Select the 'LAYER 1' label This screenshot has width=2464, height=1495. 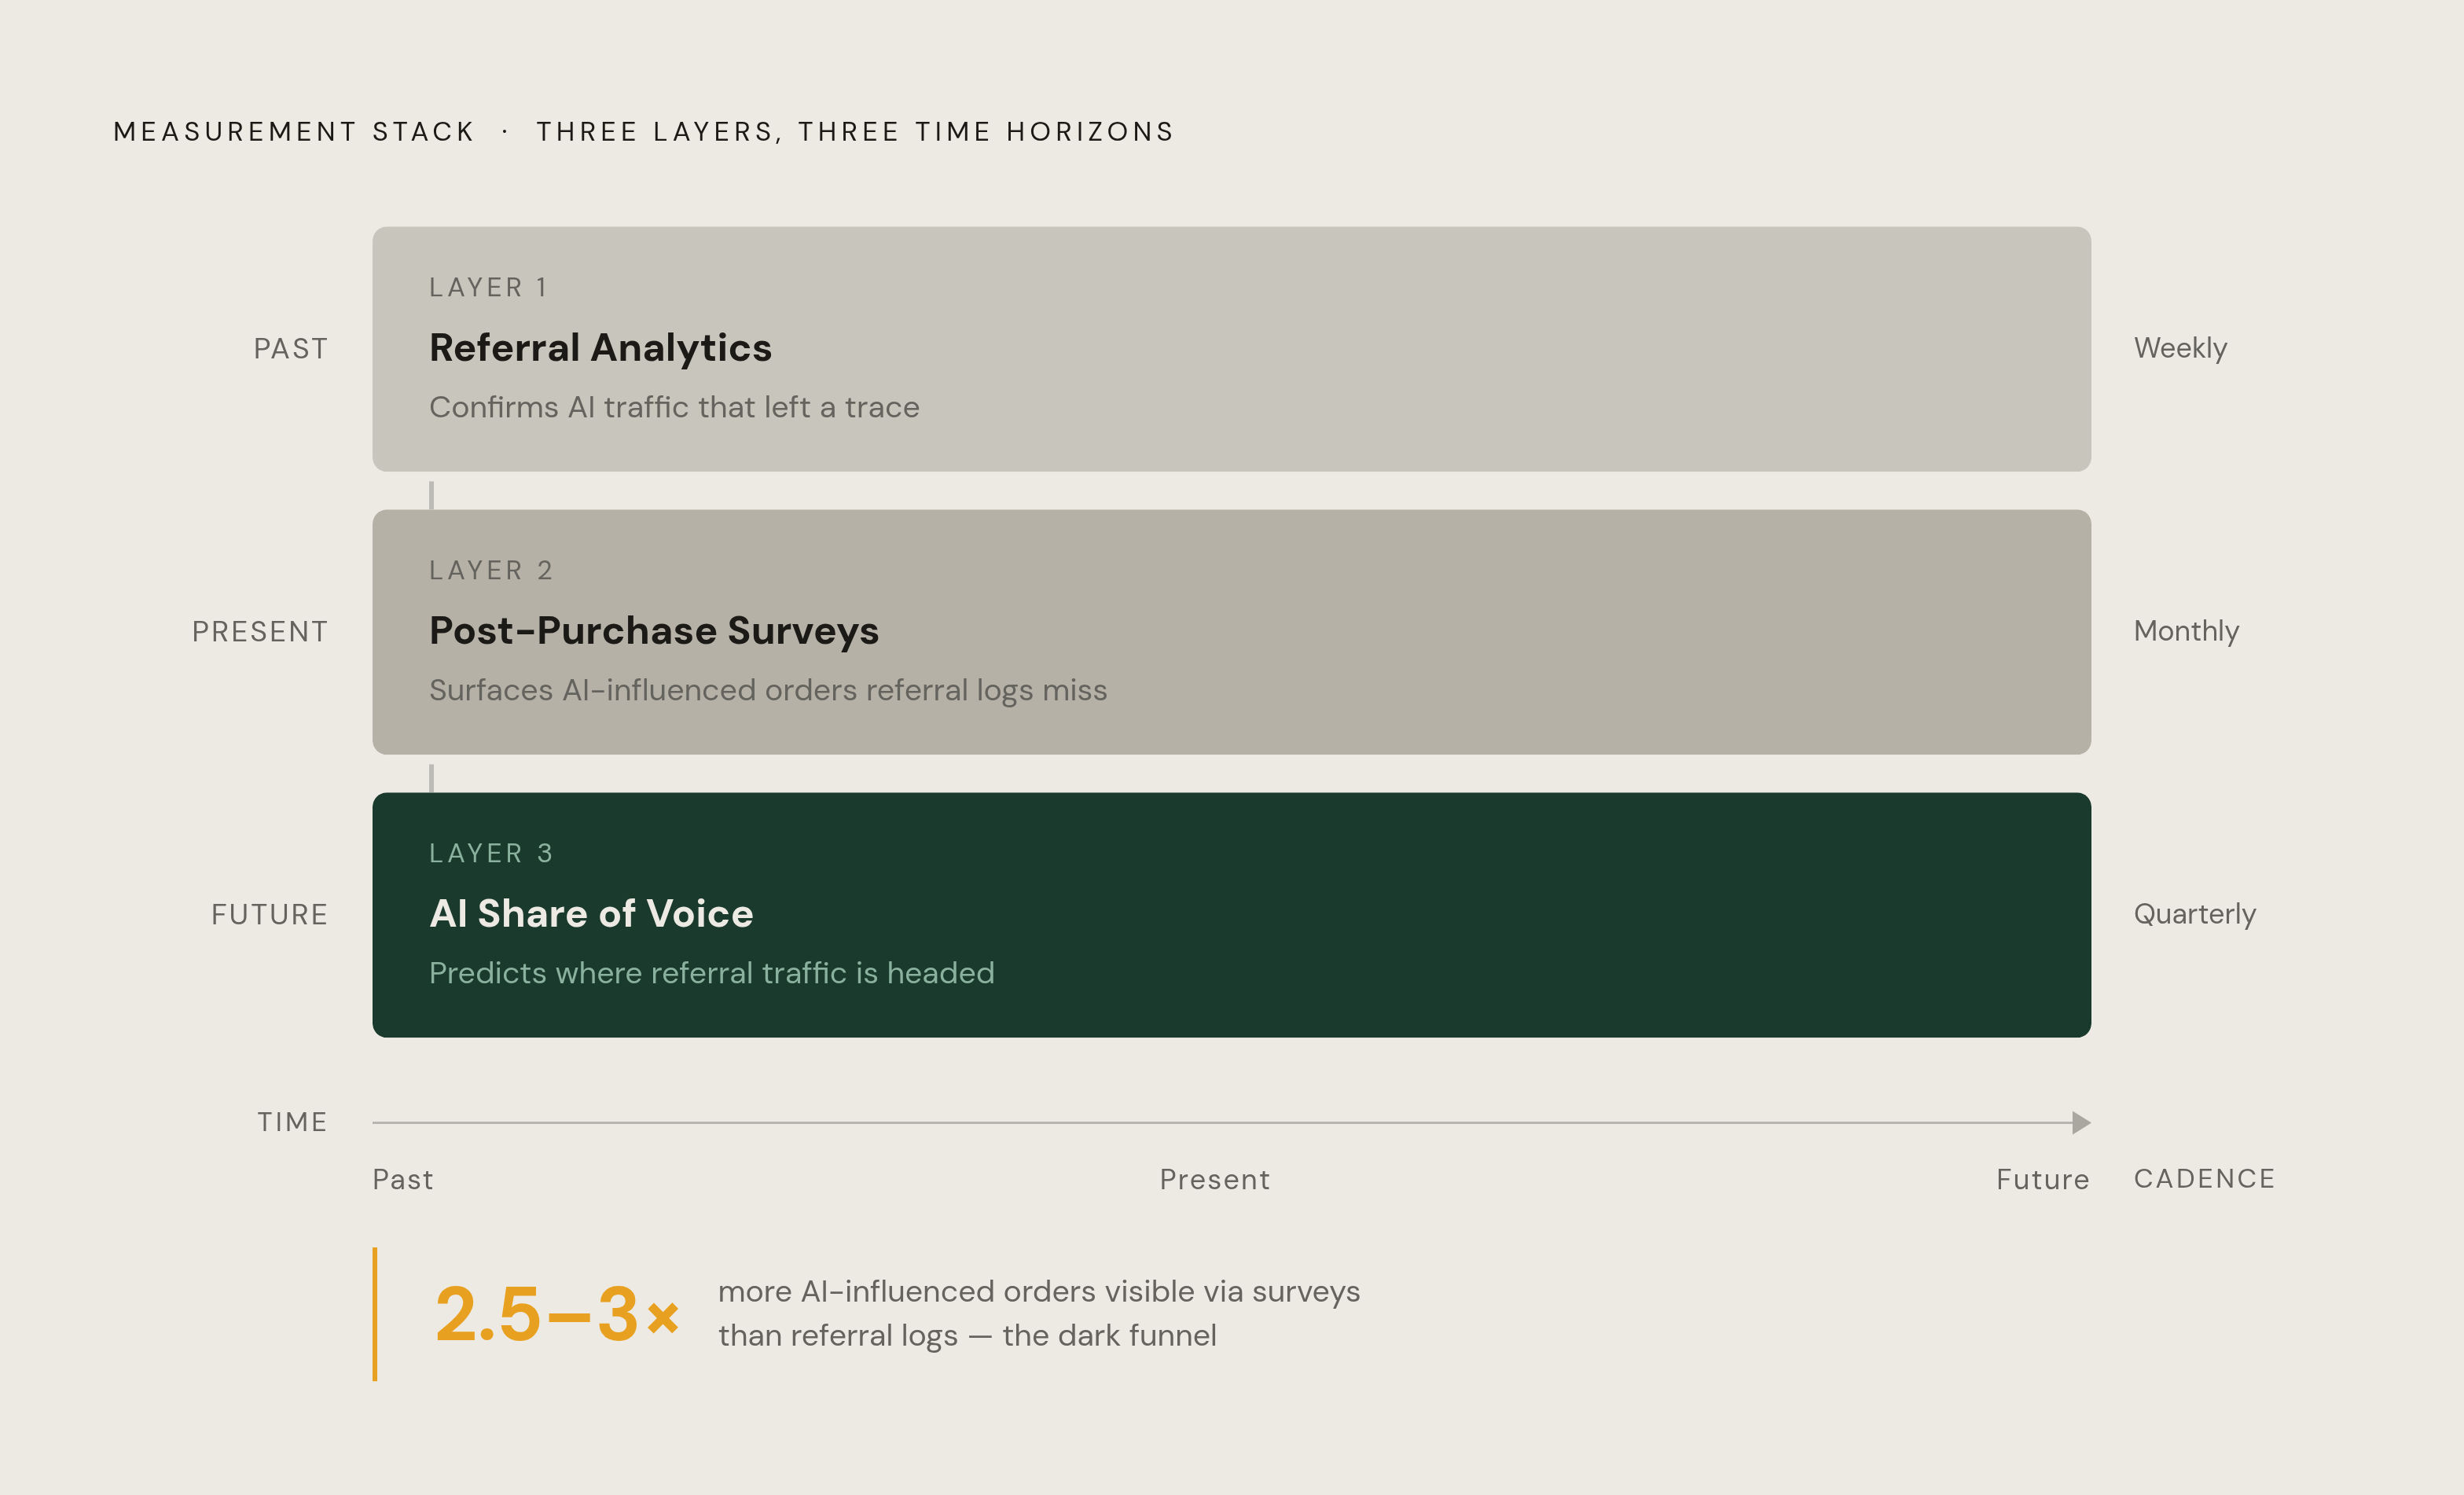(x=488, y=288)
